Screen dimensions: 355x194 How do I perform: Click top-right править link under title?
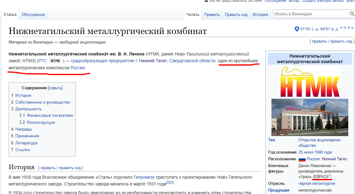tap(319, 41)
